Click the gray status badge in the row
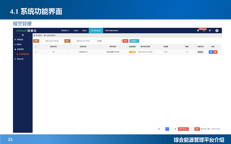The height and width of the screenshot is (144, 231). pos(200,52)
